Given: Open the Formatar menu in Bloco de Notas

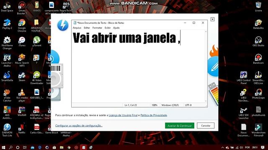Looking at the screenshot, I should tap(97, 28).
